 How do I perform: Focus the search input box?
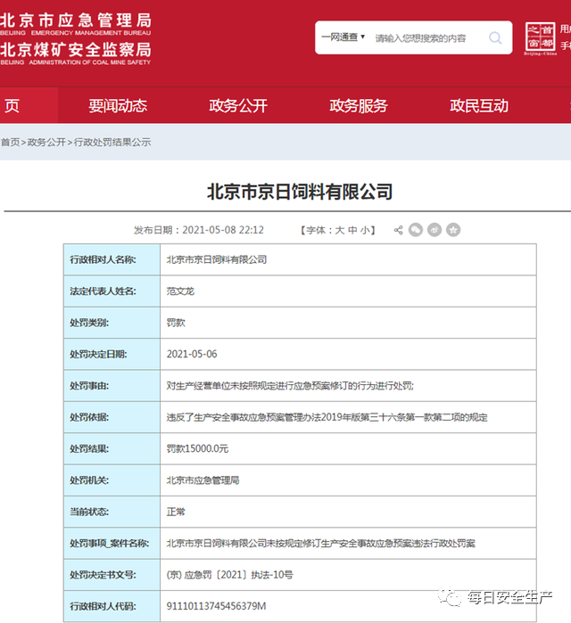coord(421,38)
